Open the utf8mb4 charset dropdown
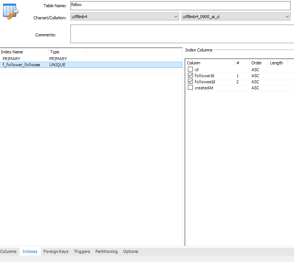This screenshot has height=262, width=294. point(125,17)
